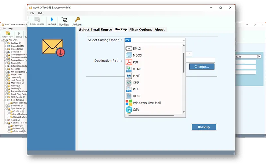
Task: Click the PST saving option input field
Action: [x=153, y=40]
